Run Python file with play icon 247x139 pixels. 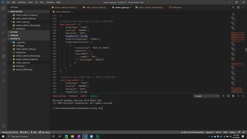coord(233,7)
